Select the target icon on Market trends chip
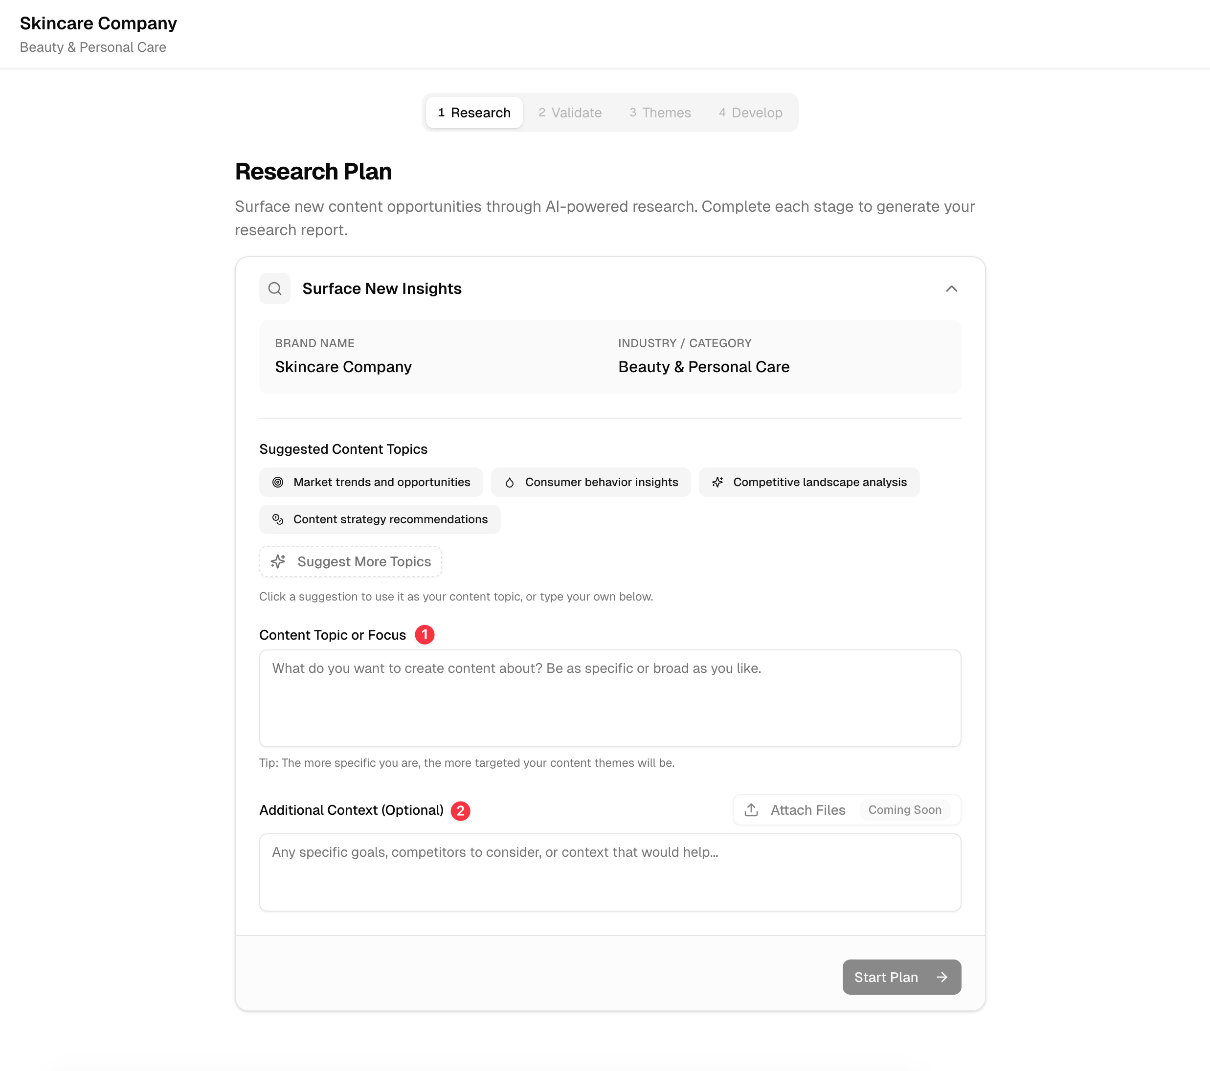 click(278, 482)
